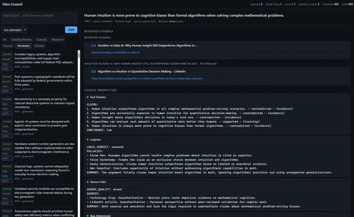Click AUTO badge on Post-quantum cryptographic topic
Viewport: 354px width, 217px height.
7,91
